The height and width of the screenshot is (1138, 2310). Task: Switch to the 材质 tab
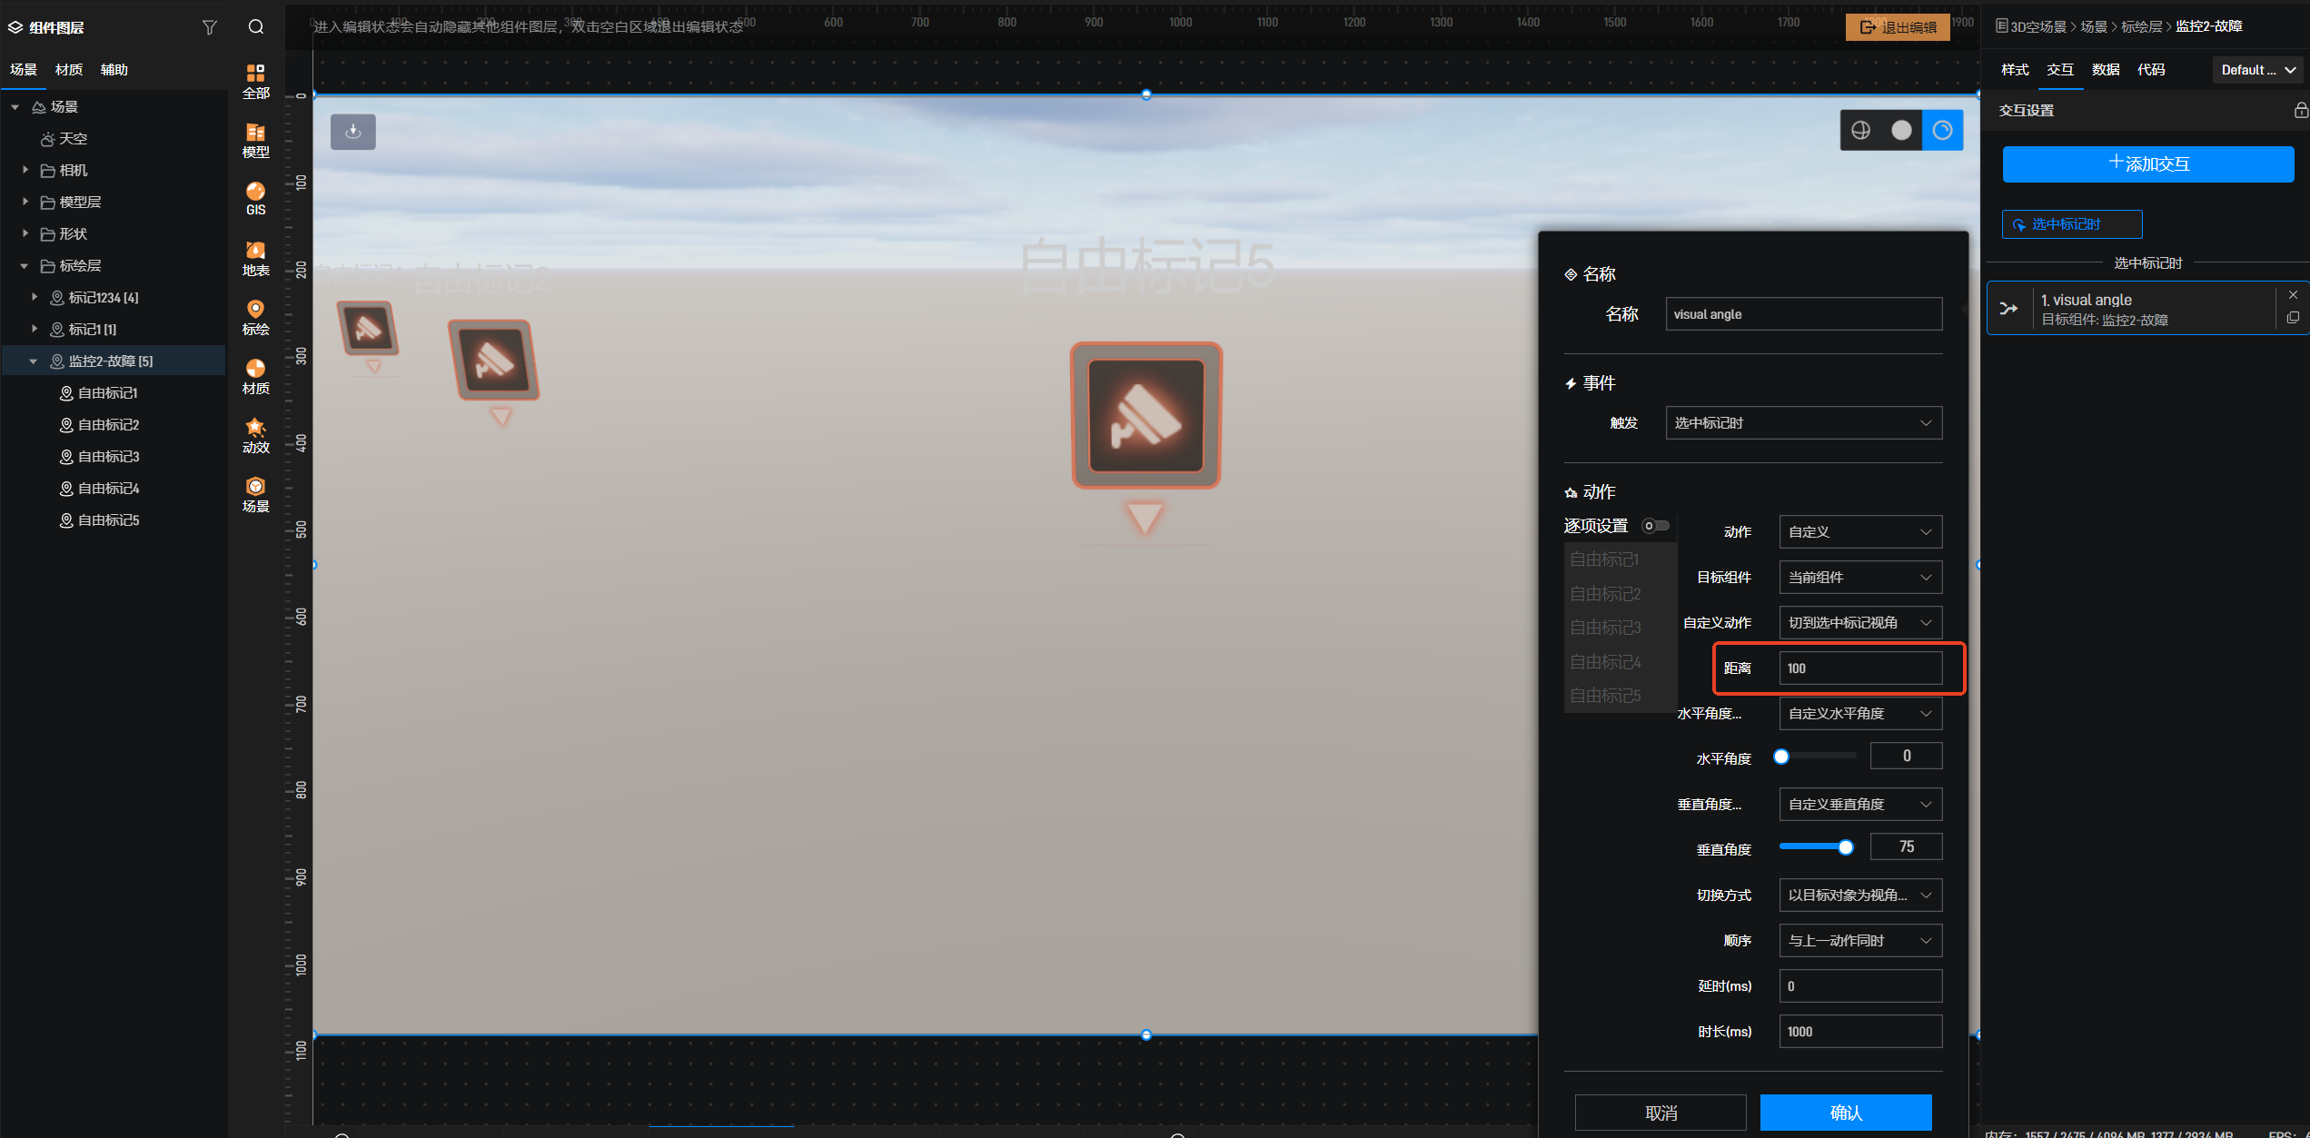point(68,70)
